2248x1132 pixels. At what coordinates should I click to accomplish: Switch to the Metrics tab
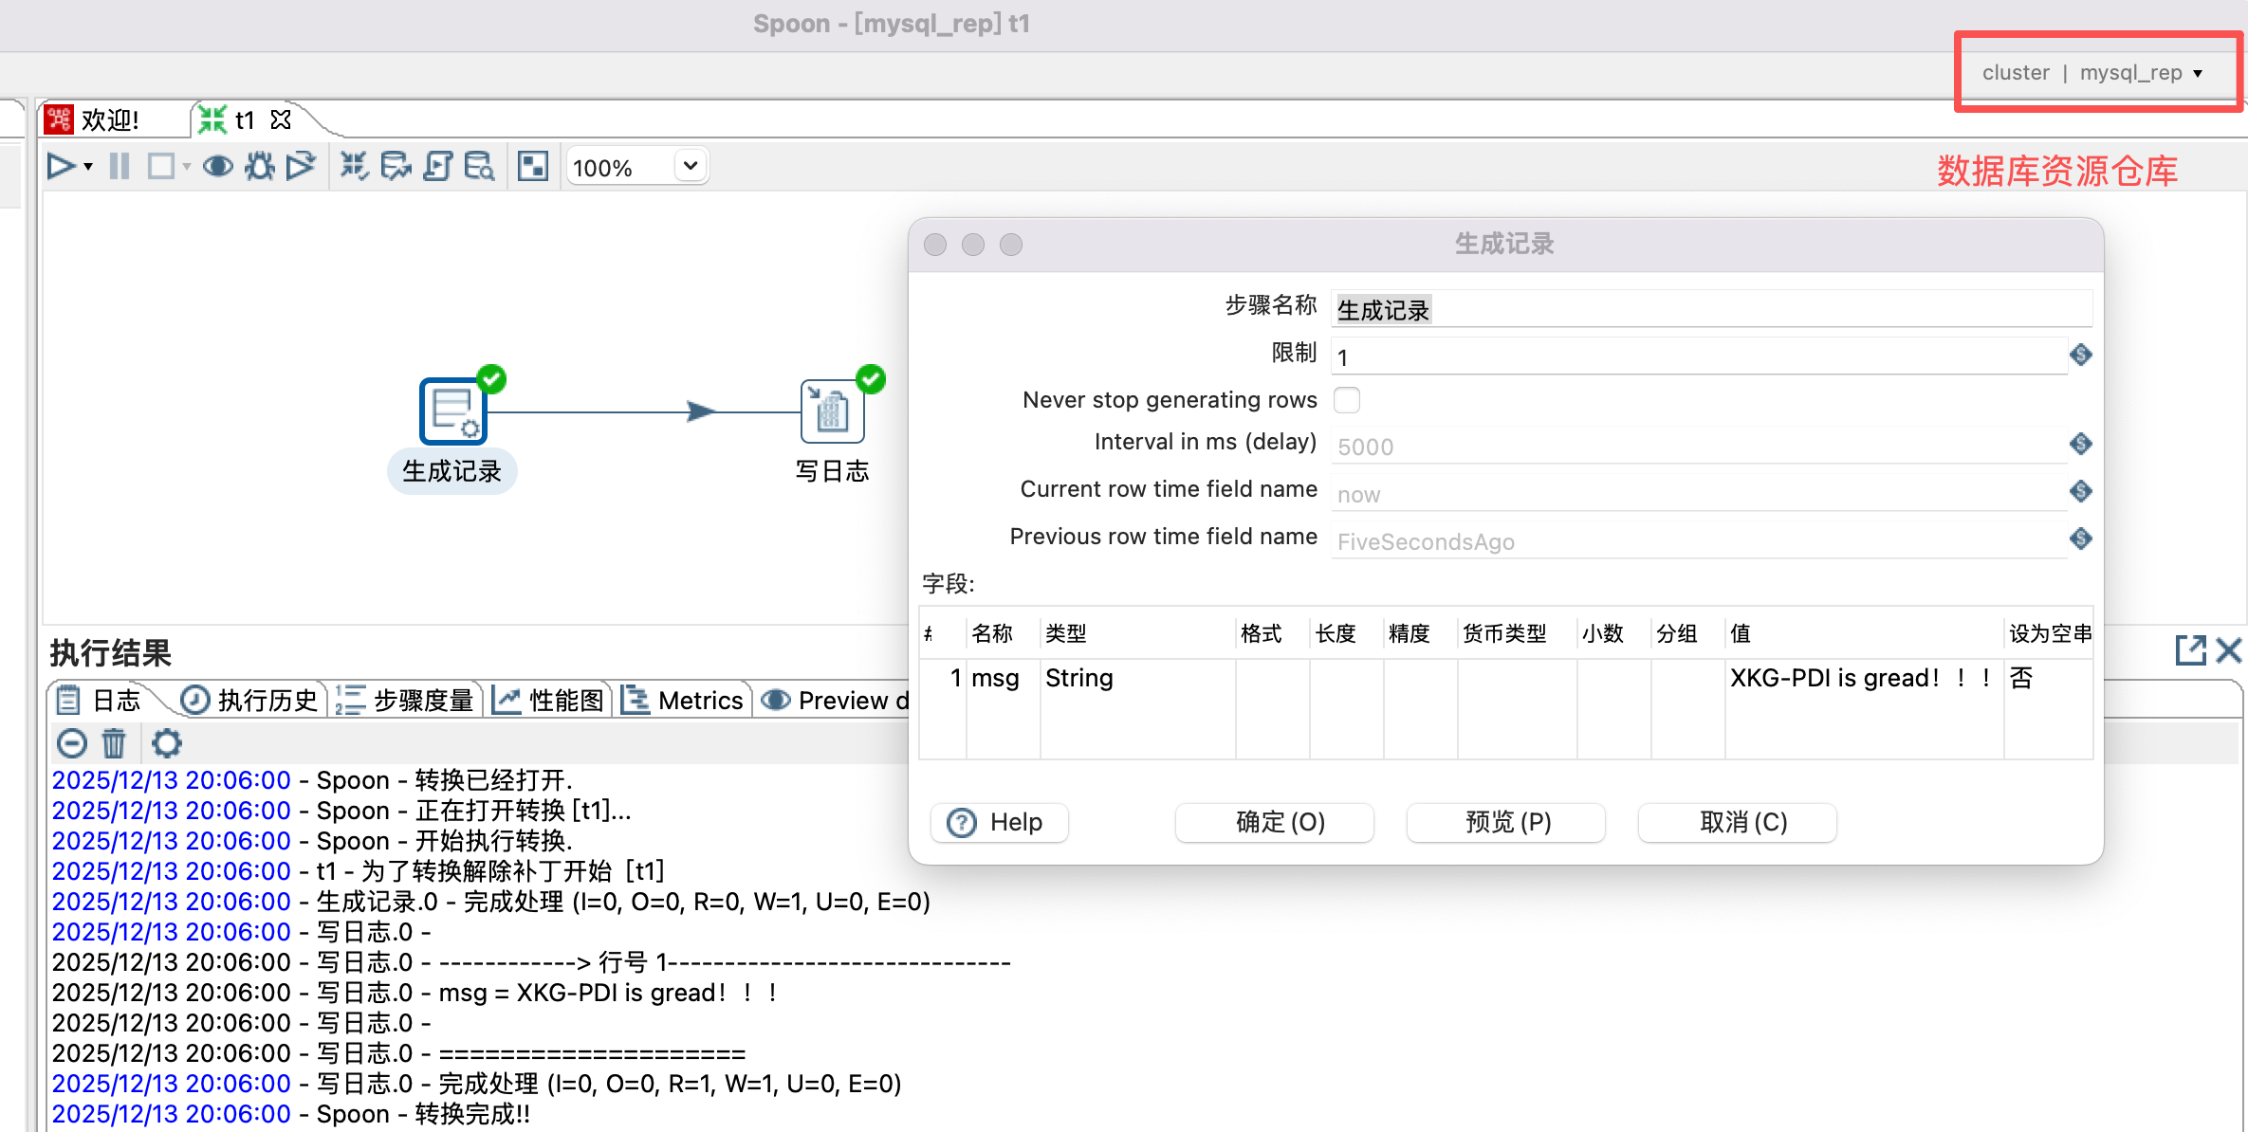[684, 701]
